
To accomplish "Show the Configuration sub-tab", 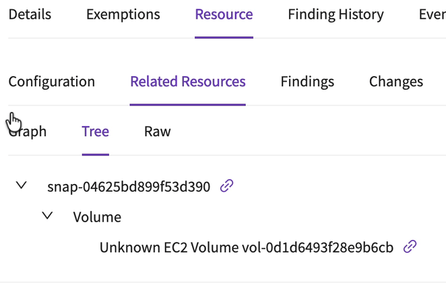I will pos(52,82).
